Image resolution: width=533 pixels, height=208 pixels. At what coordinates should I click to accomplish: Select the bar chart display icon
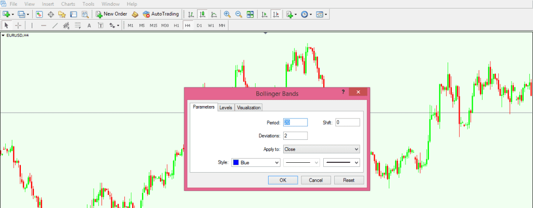(191, 14)
